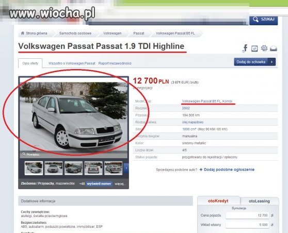Click the blip share icon next to Facebook
This screenshot has height=233, width=288.
point(254,48)
